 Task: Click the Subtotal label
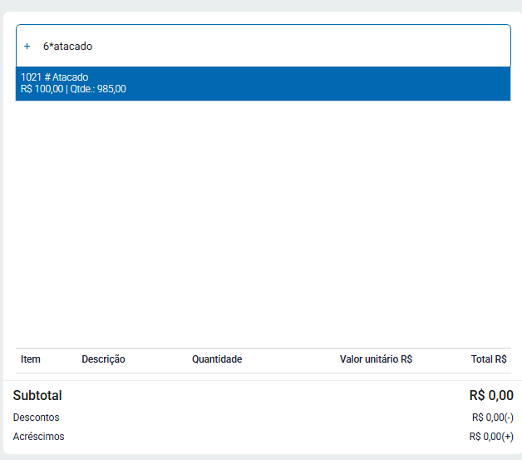point(37,396)
